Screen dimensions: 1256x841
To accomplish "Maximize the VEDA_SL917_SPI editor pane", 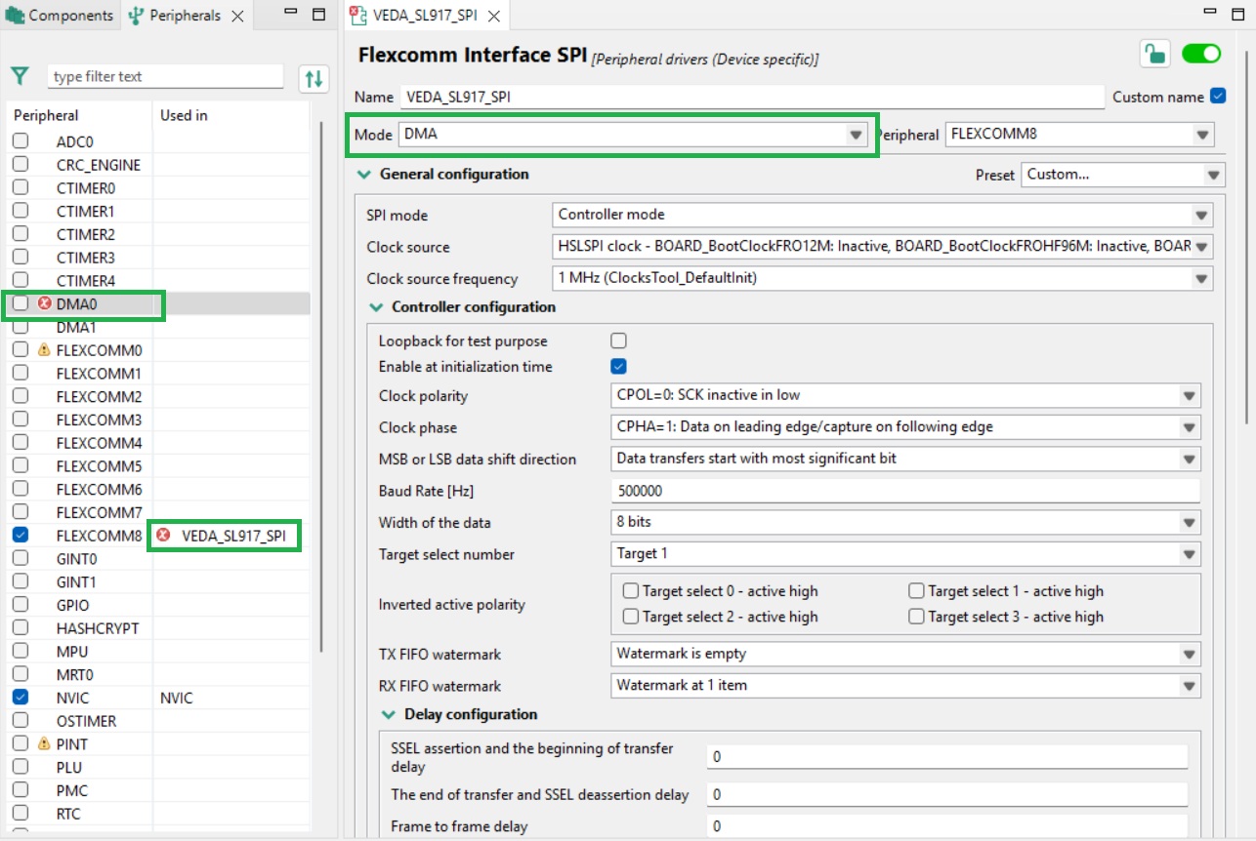I will tap(1238, 15).
